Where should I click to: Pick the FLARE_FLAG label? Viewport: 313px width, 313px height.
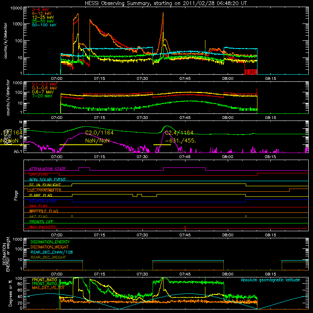pyautogui.click(x=41, y=195)
